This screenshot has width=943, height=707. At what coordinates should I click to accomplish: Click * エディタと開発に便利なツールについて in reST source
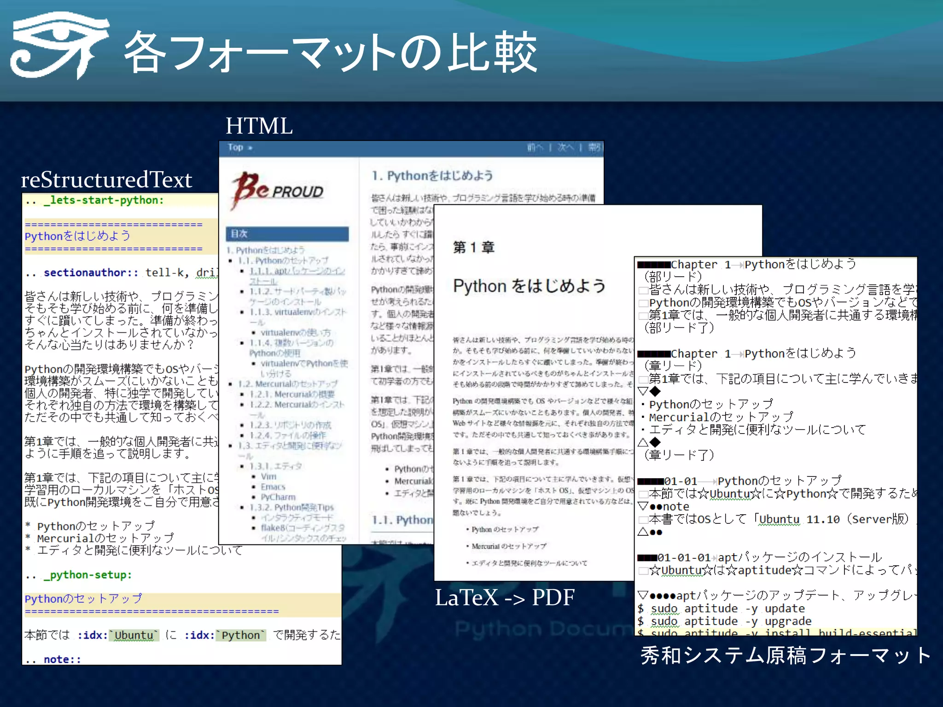click(x=134, y=550)
